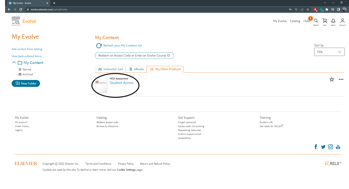Viewport: 349px width, 189px height.
Task: Click the browser back arrow
Action: tap(9, 9)
